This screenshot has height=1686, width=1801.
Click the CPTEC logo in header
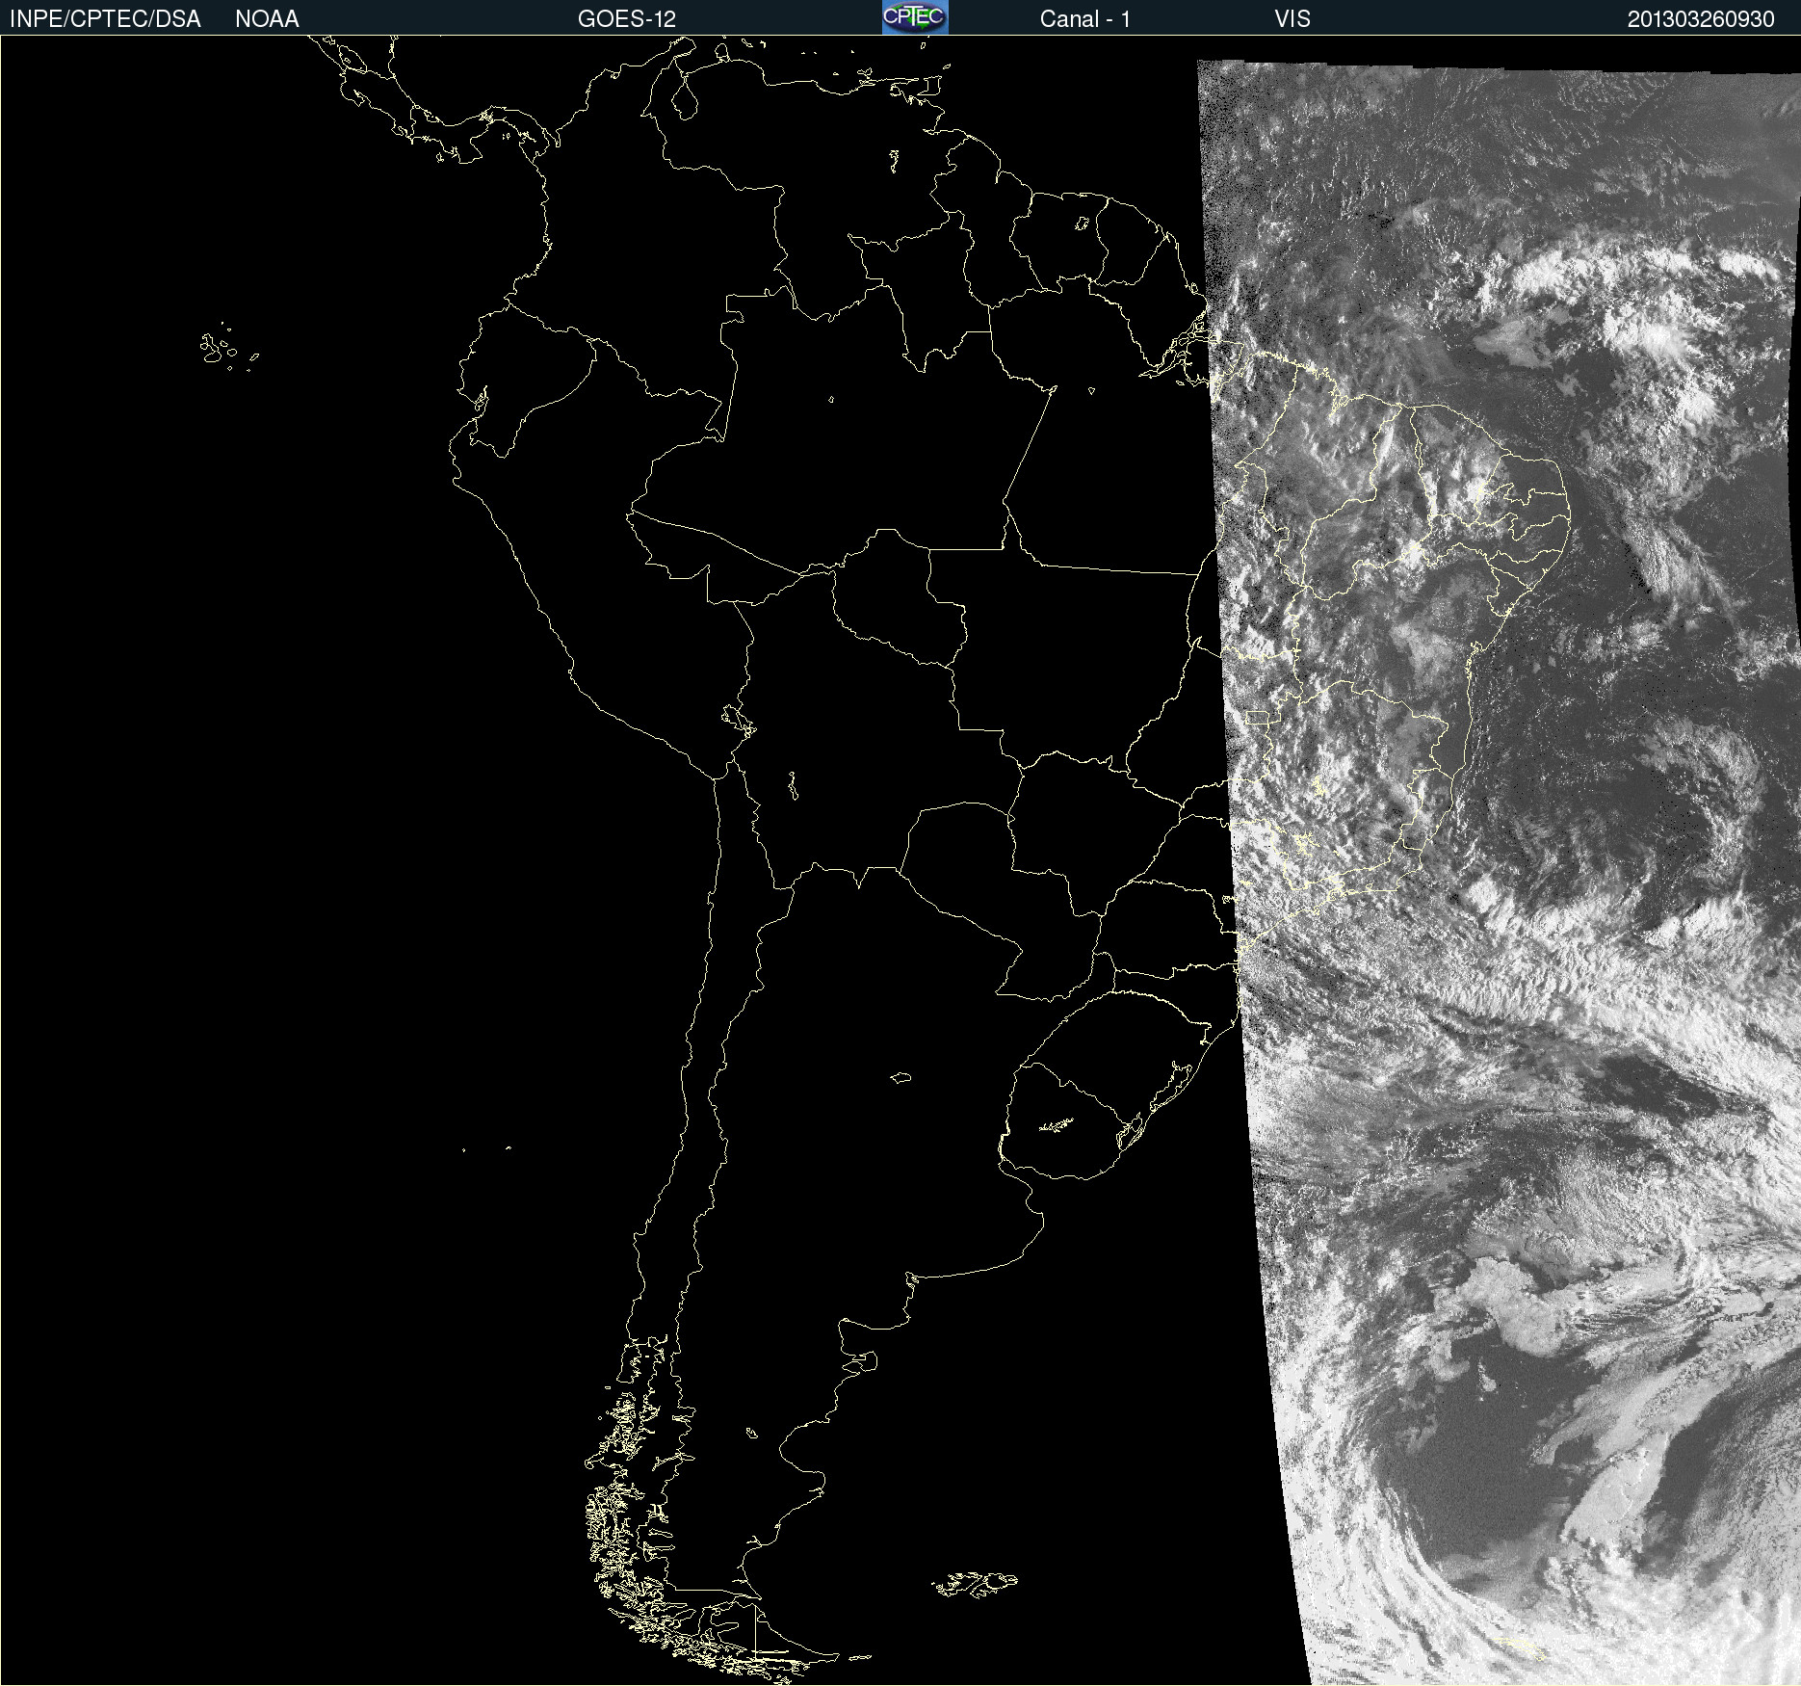click(x=915, y=17)
